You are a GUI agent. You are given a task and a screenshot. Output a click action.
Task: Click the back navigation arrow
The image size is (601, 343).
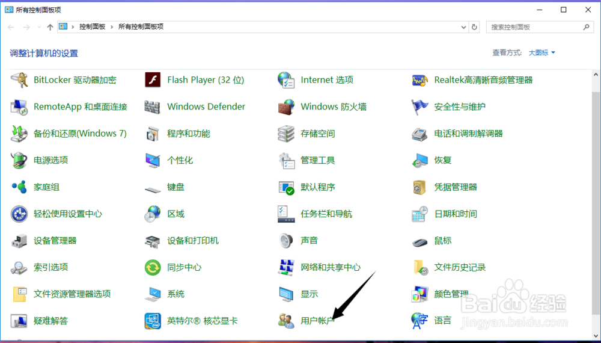(11, 27)
